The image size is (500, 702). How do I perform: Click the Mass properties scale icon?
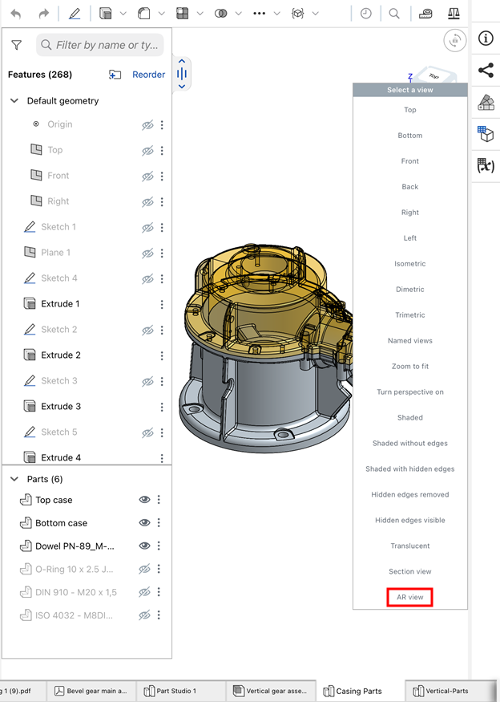454,14
